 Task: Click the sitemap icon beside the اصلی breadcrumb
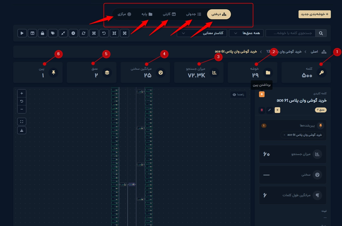(x=324, y=52)
